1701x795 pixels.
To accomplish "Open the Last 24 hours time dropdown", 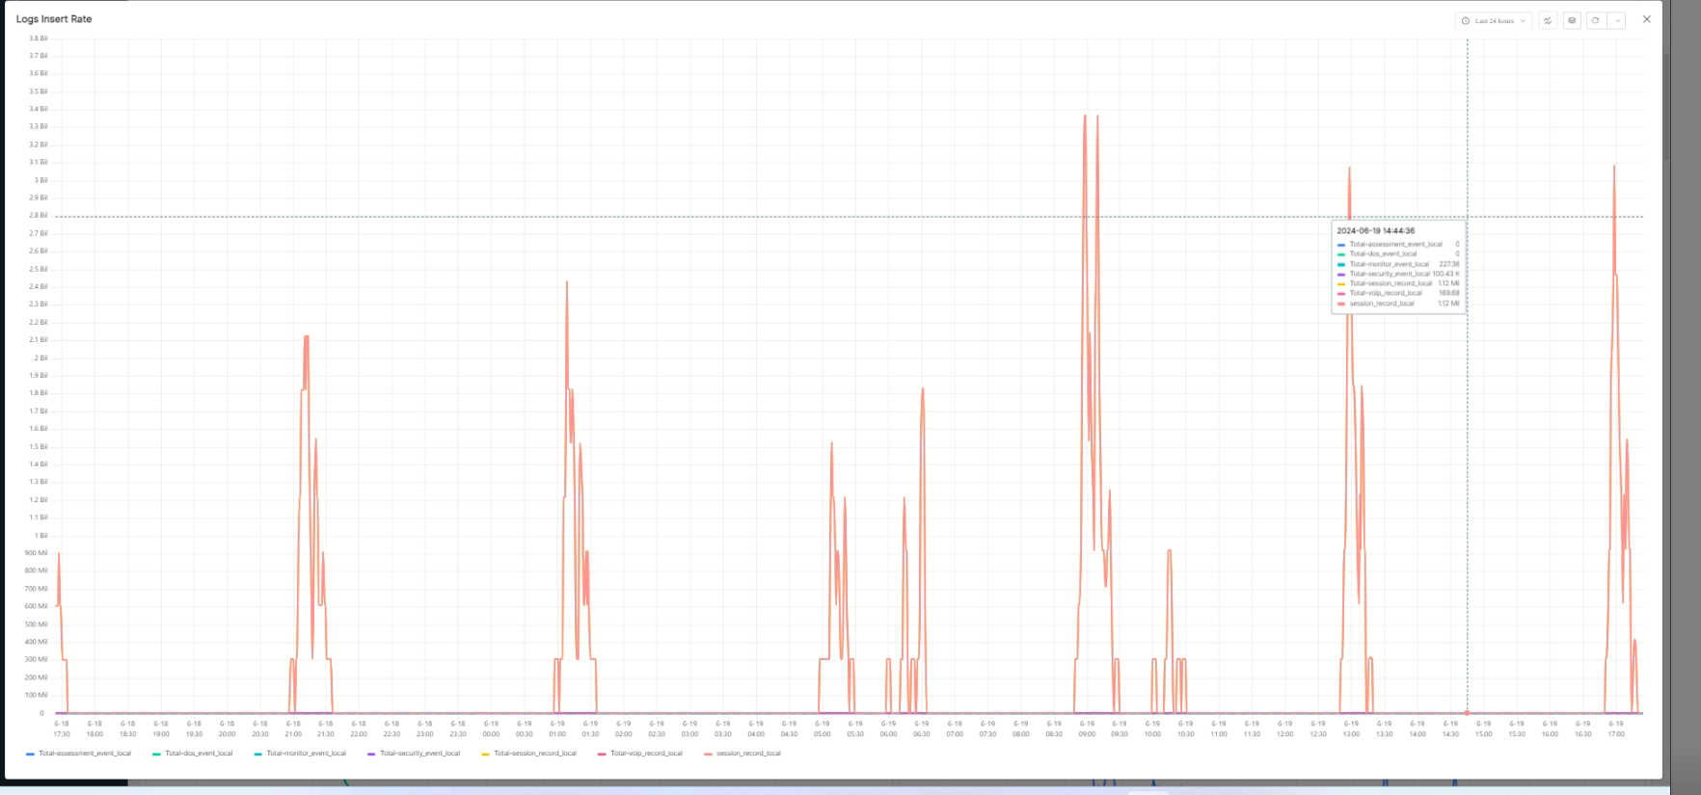I will point(1494,20).
